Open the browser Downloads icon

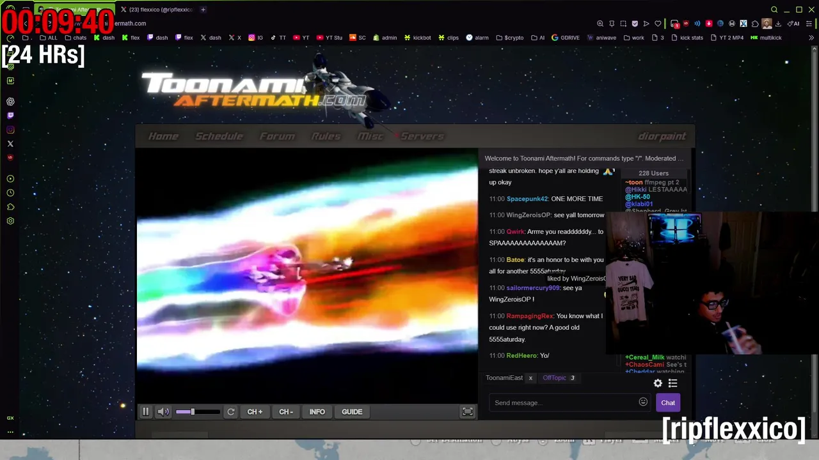(x=778, y=24)
